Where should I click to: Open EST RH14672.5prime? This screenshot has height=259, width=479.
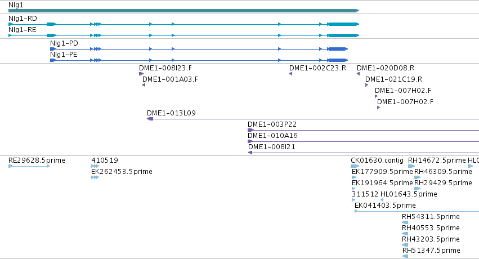pos(437,160)
